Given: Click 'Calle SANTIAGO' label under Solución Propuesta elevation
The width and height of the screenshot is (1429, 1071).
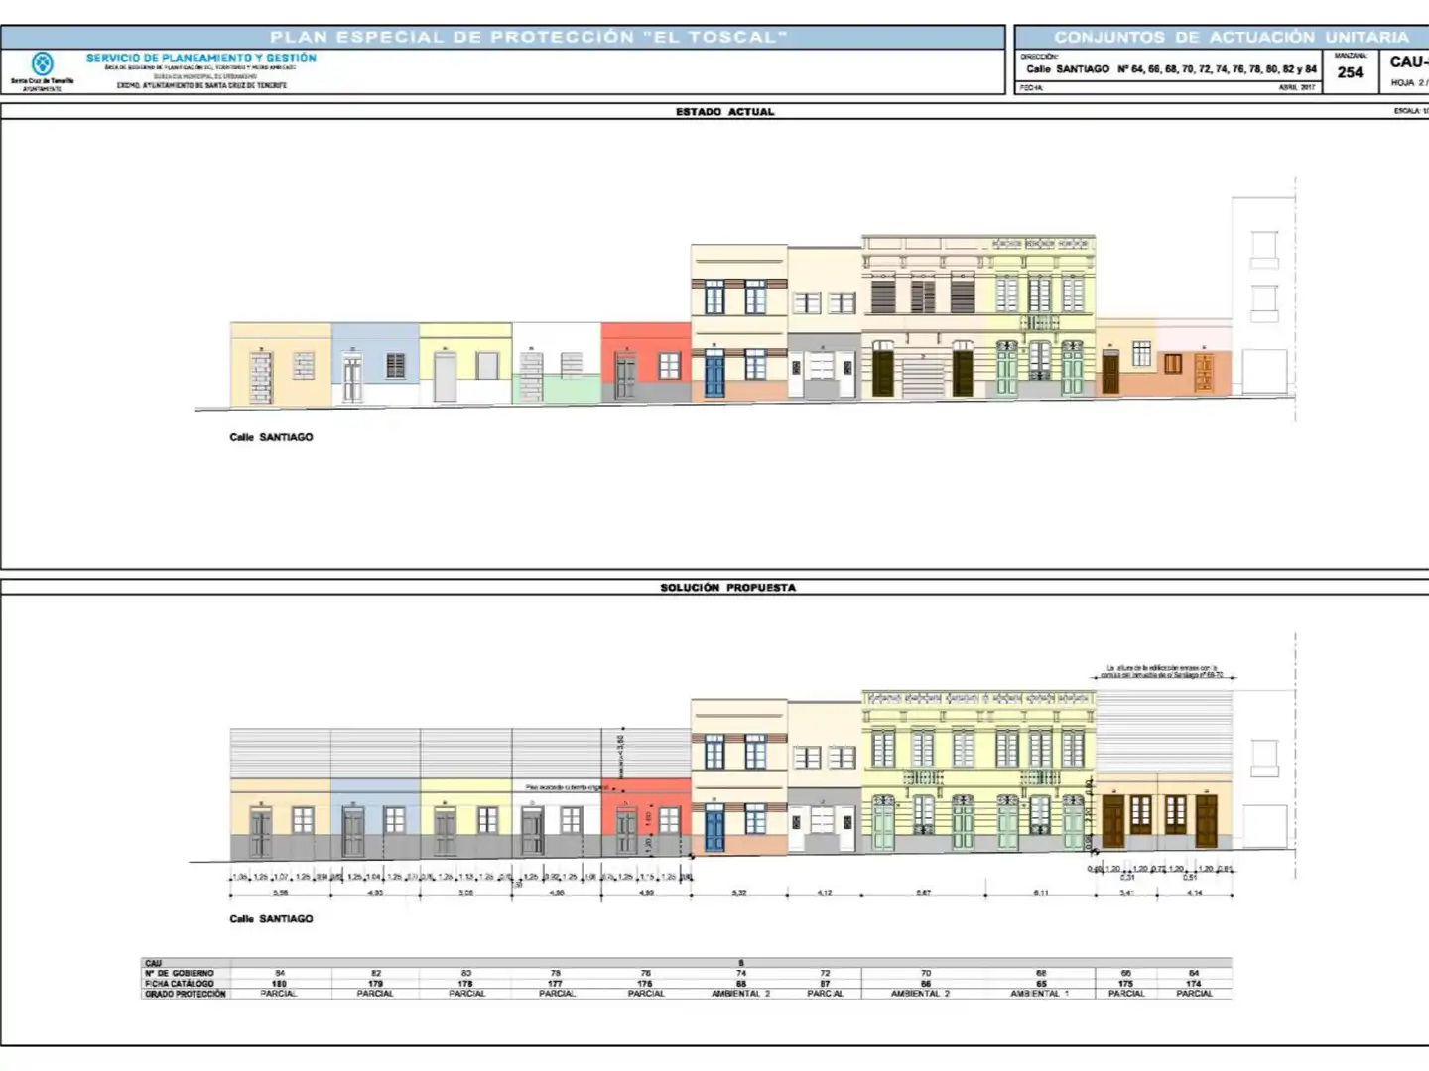Looking at the screenshot, I should (271, 919).
